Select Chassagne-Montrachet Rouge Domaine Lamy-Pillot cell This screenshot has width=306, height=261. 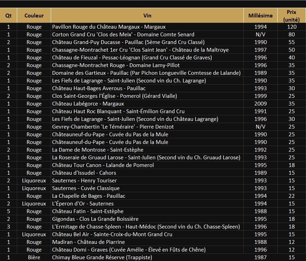[x=147, y=65]
